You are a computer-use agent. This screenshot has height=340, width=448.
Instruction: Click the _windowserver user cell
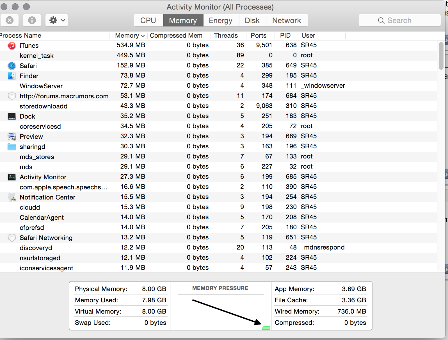tap(323, 86)
